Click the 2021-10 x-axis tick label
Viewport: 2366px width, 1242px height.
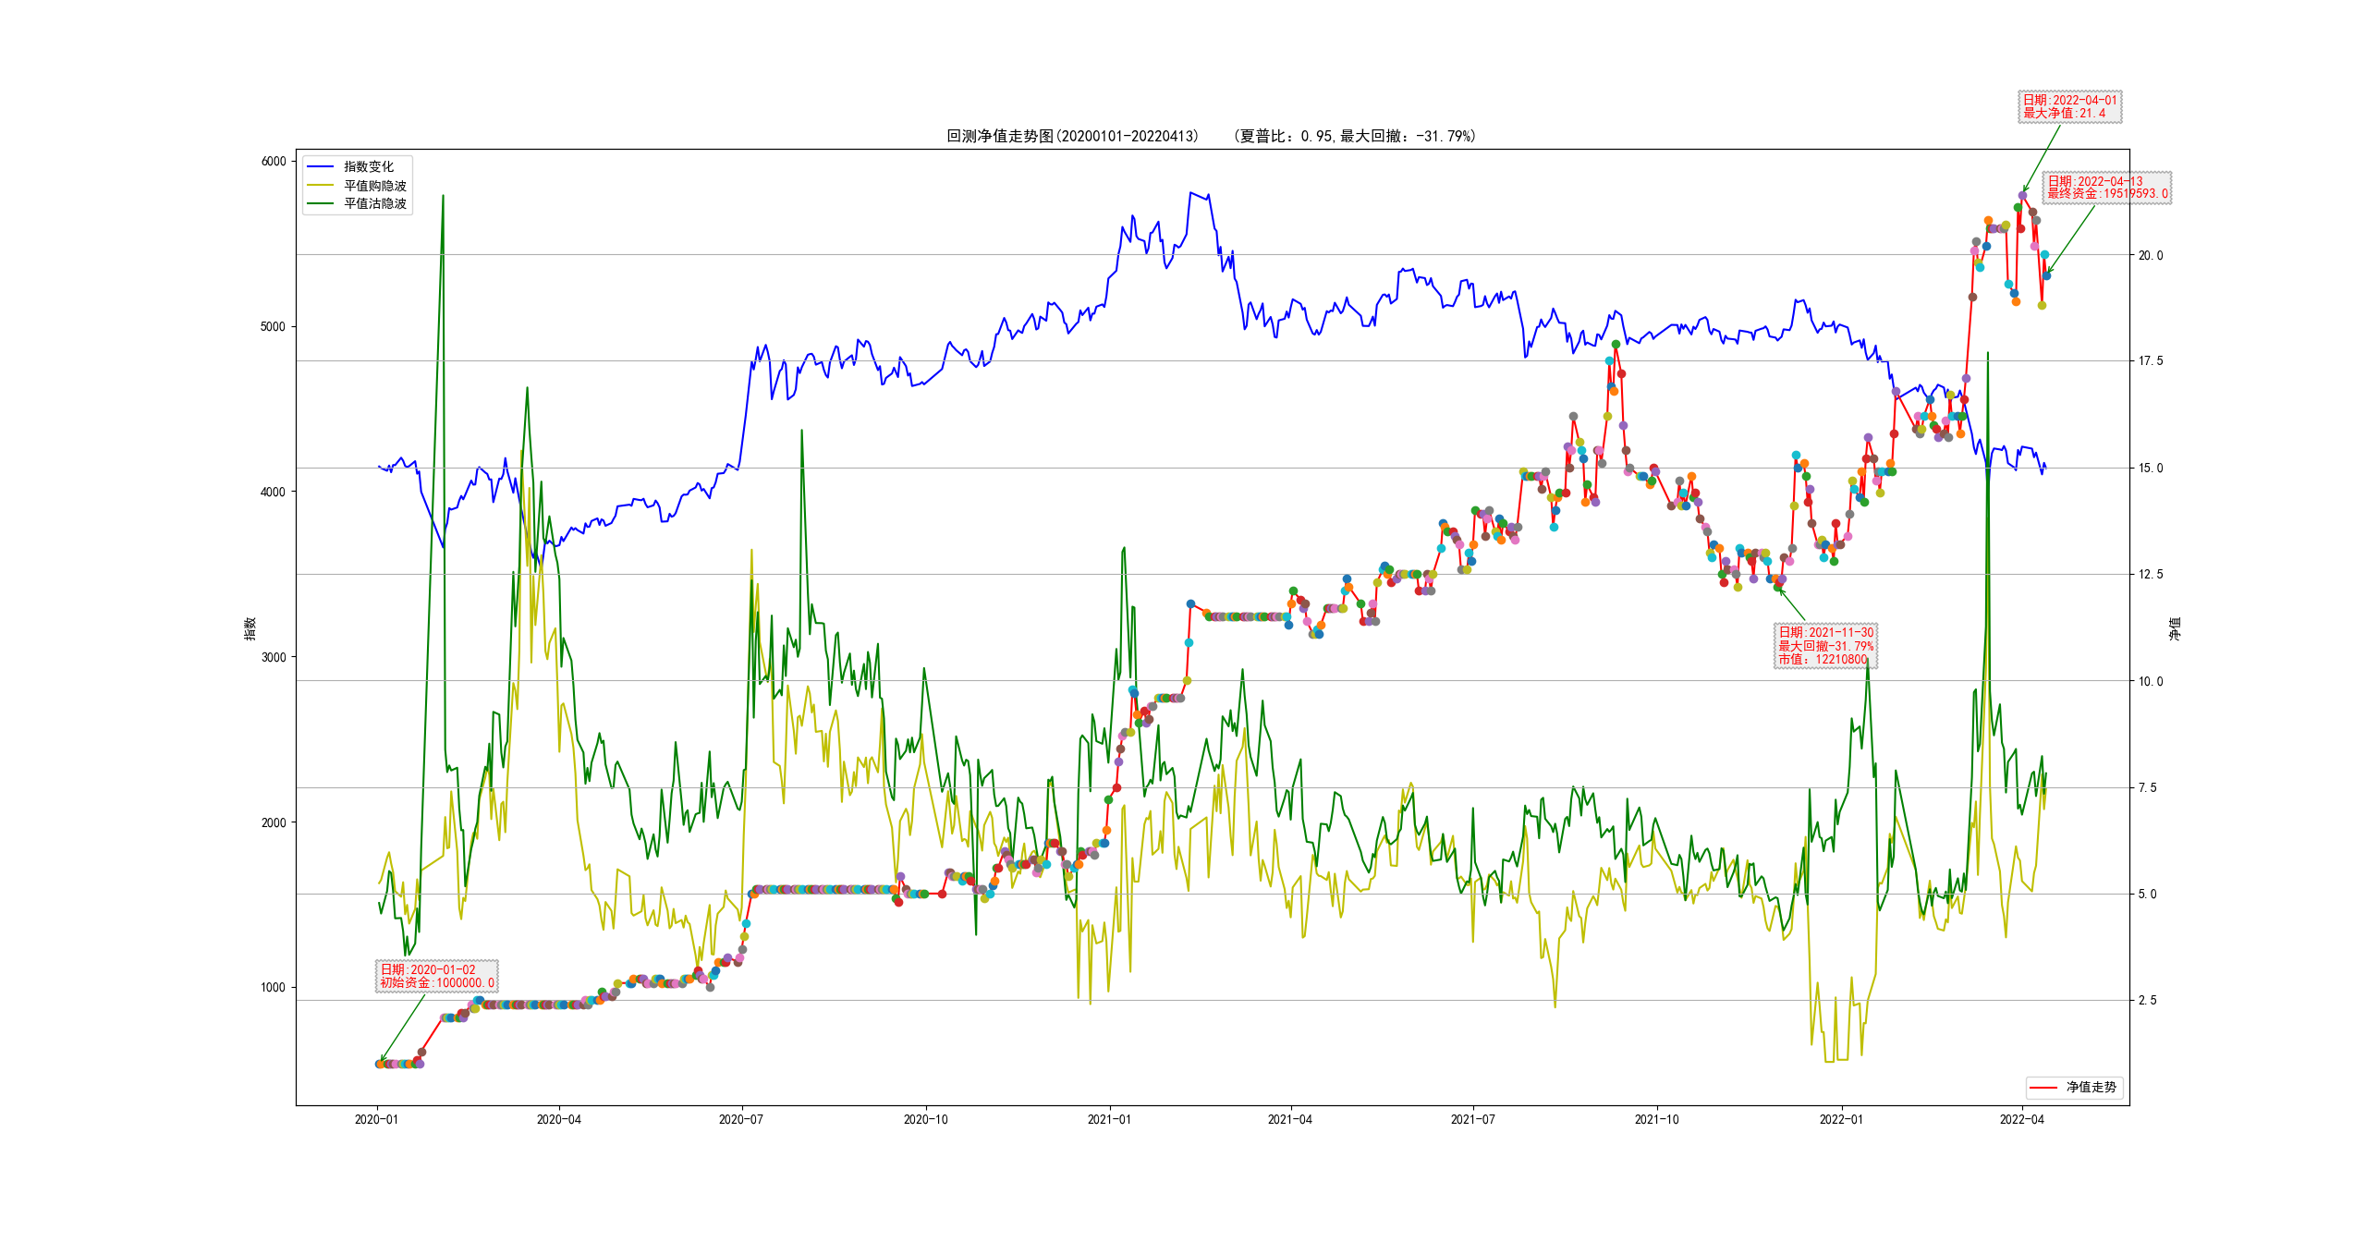[1656, 1120]
